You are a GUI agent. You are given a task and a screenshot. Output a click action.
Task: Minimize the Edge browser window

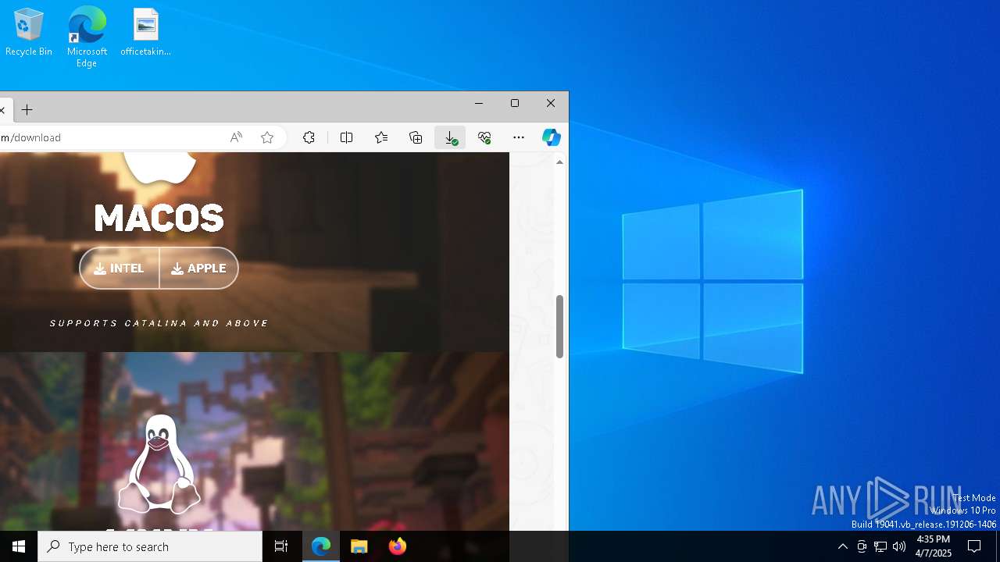tap(479, 103)
